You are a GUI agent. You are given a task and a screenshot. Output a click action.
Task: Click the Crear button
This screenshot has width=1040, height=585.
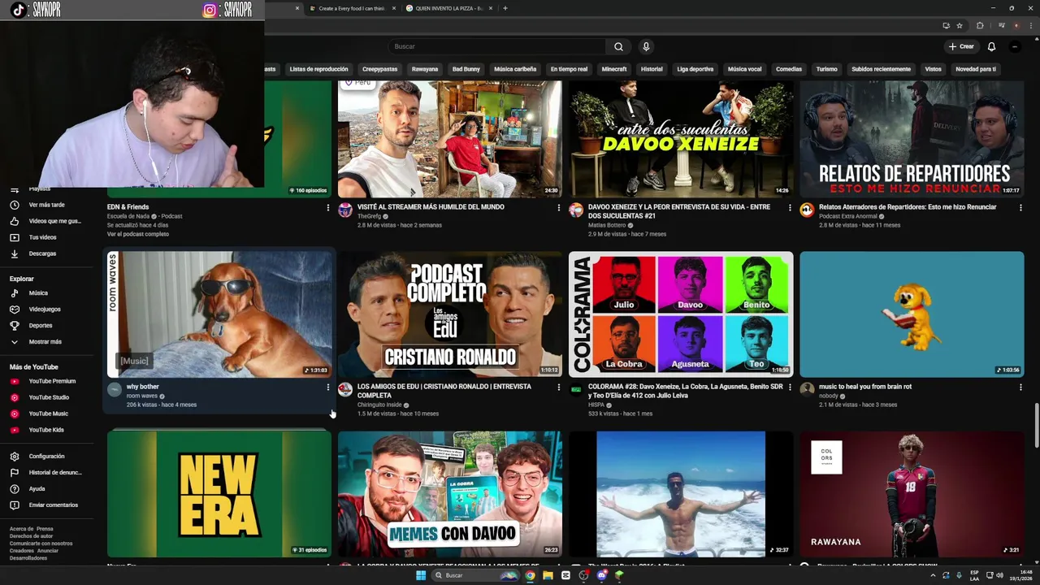[961, 46]
